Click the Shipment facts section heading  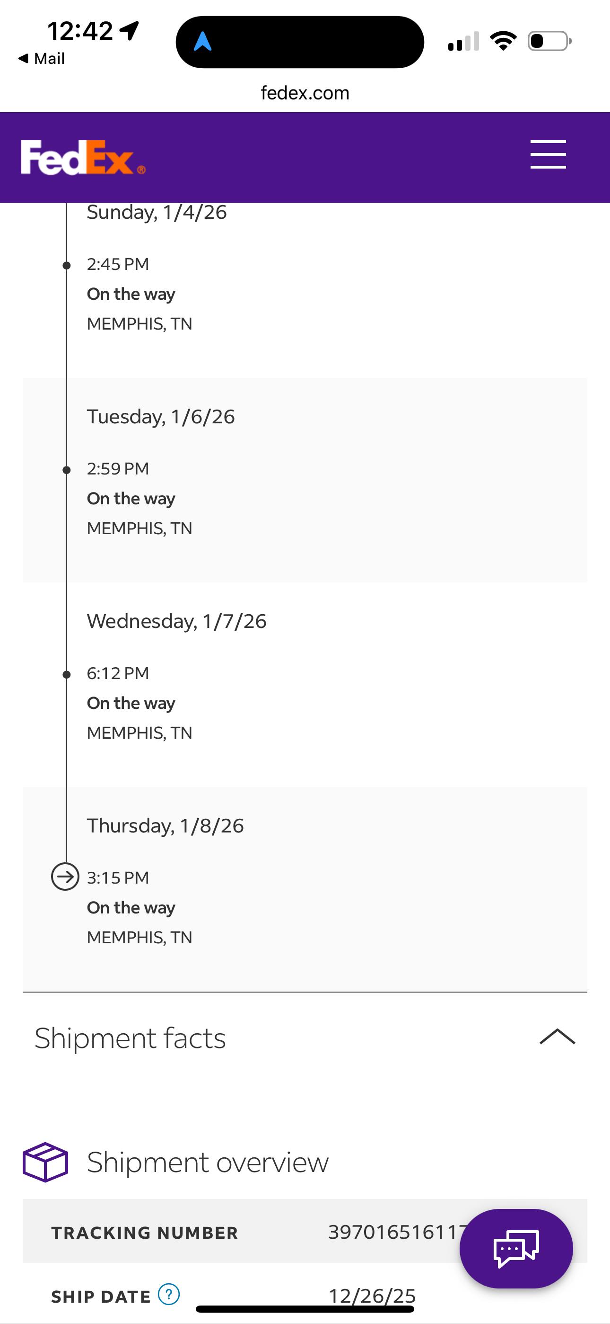130,1038
